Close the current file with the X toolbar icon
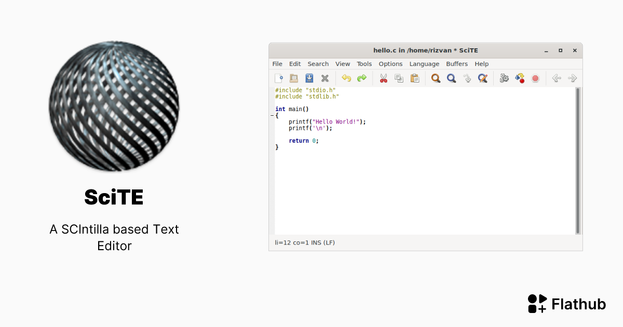The image size is (623, 327). [325, 78]
